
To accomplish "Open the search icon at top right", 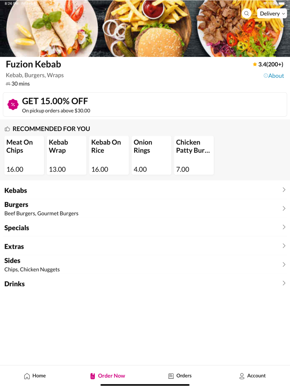I will (247, 13).
